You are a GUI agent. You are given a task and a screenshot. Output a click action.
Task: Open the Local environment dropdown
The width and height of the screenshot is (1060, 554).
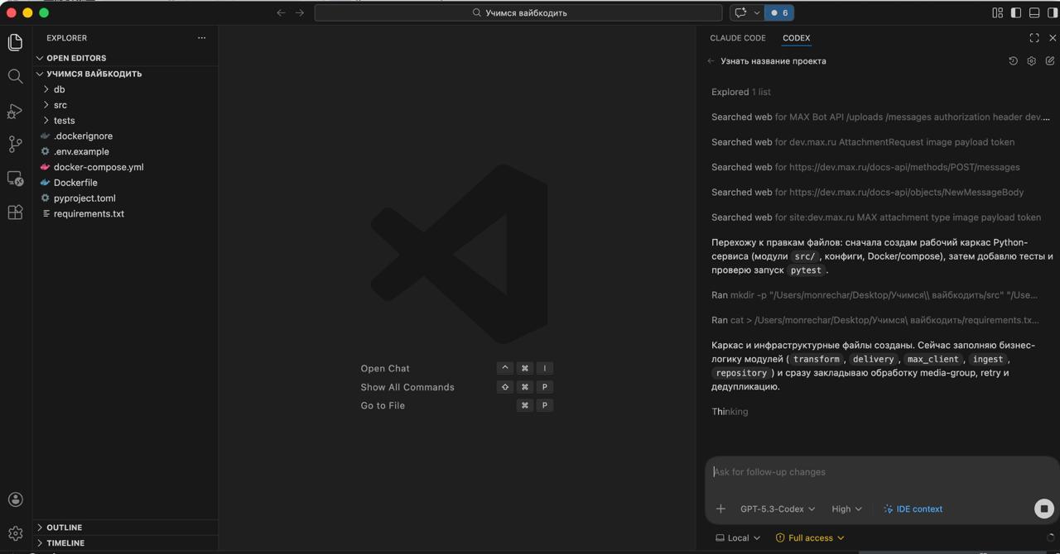pos(738,537)
